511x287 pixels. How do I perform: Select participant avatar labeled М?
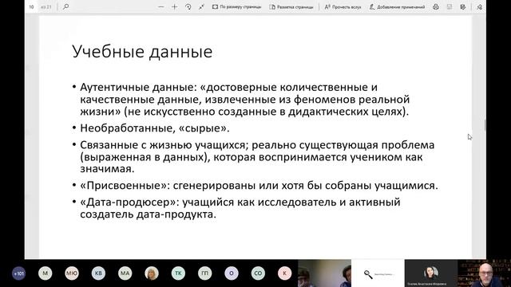(45, 273)
